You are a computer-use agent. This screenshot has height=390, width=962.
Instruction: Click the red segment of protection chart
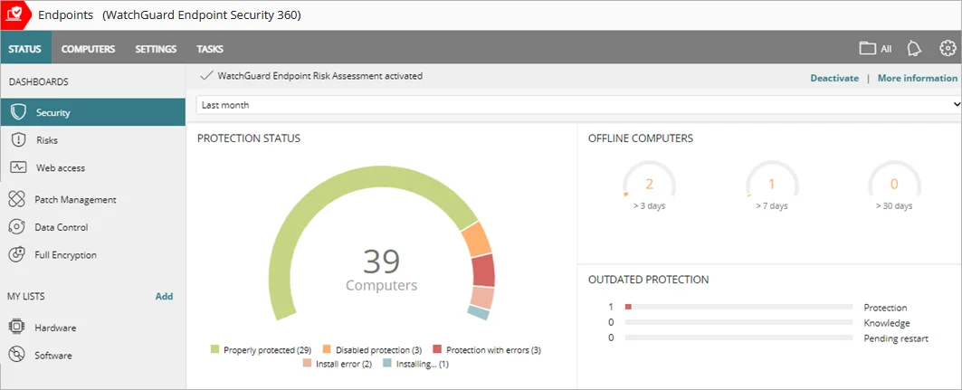483,271
